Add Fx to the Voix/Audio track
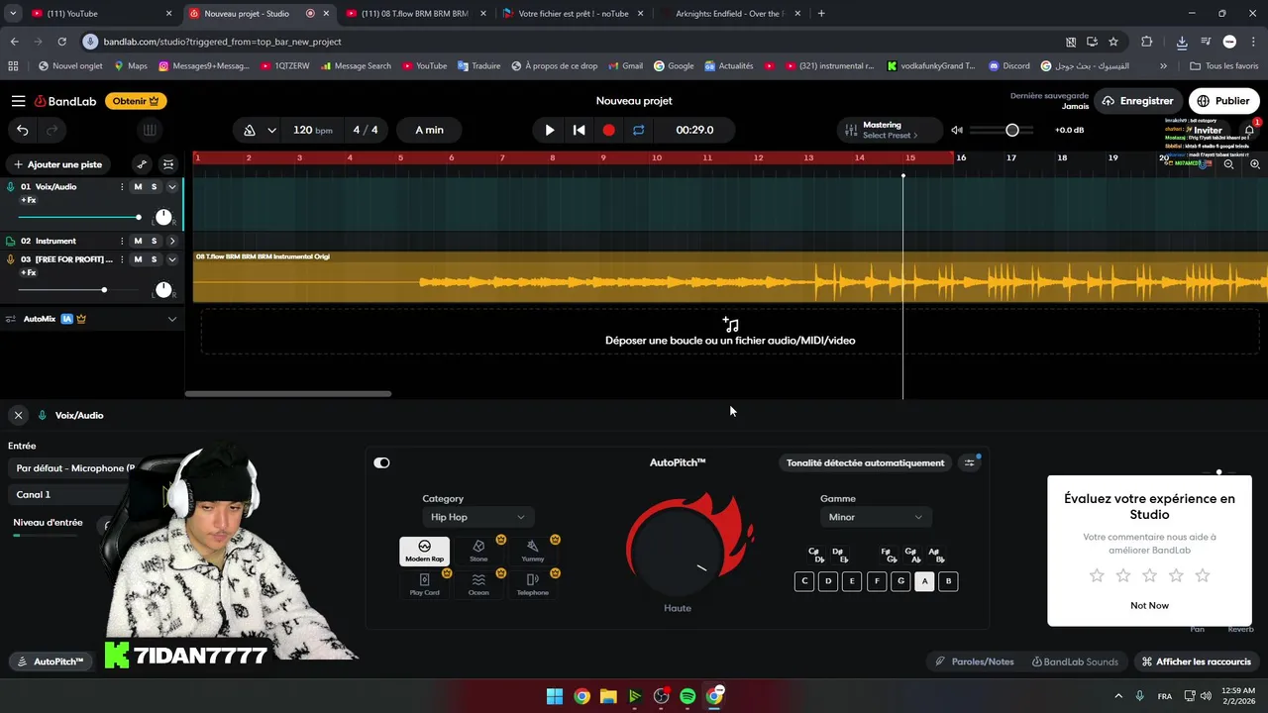 [28, 200]
